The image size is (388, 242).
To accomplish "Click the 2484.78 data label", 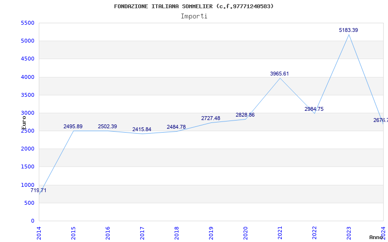I will [x=176, y=127].
